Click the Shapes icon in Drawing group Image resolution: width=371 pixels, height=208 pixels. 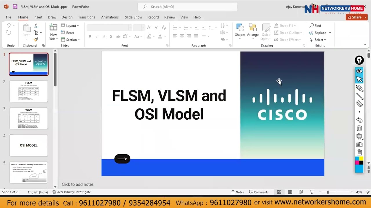(x=240, y=27)
